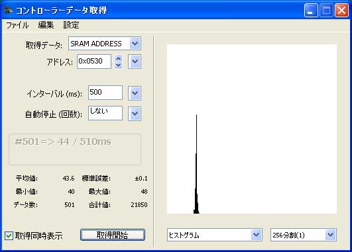Click the auto-stop field showing しない
Viewport: 352px width, 252px height.
click(105, 113)
